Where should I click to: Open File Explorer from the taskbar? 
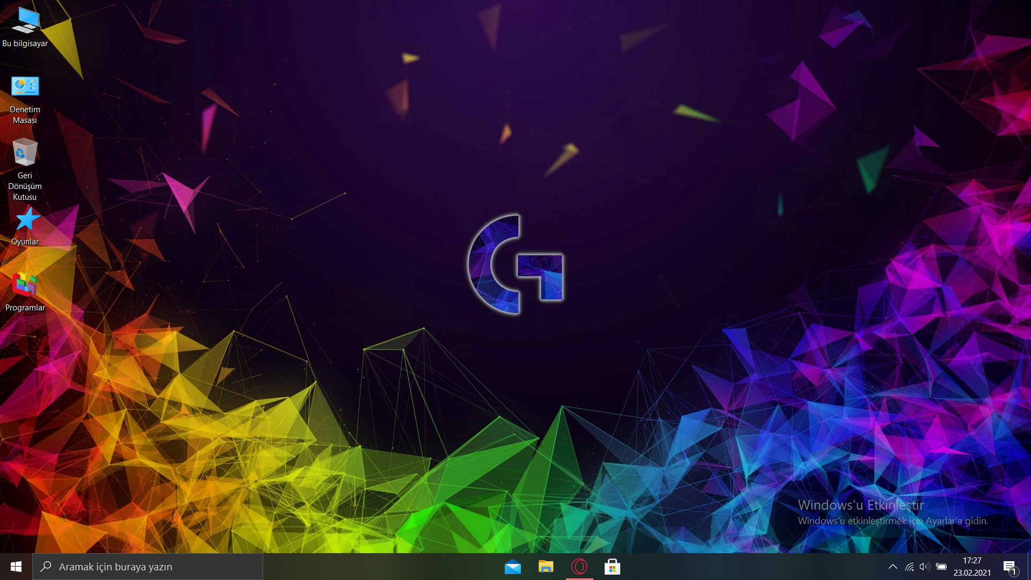[x=546, y=567]
